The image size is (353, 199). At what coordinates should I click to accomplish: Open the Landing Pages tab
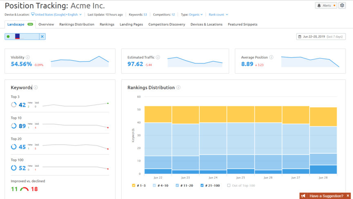coord(131,24)
